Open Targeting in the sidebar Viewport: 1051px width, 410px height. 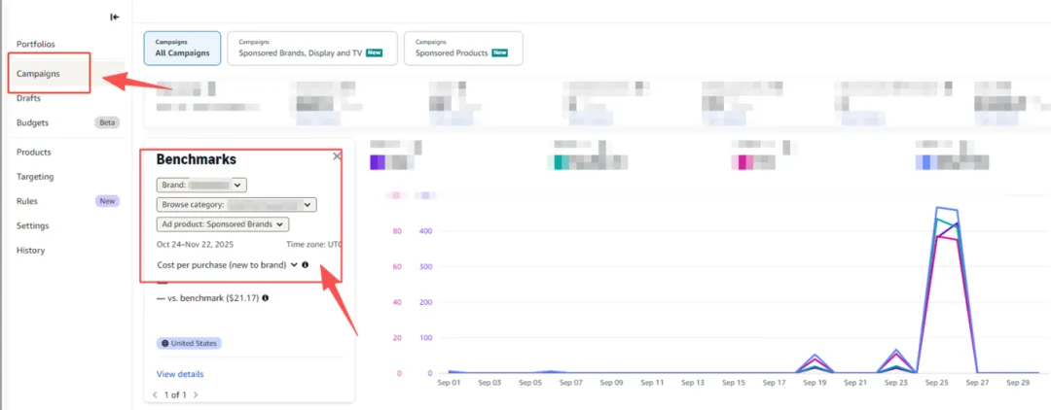tap(35, 177)
